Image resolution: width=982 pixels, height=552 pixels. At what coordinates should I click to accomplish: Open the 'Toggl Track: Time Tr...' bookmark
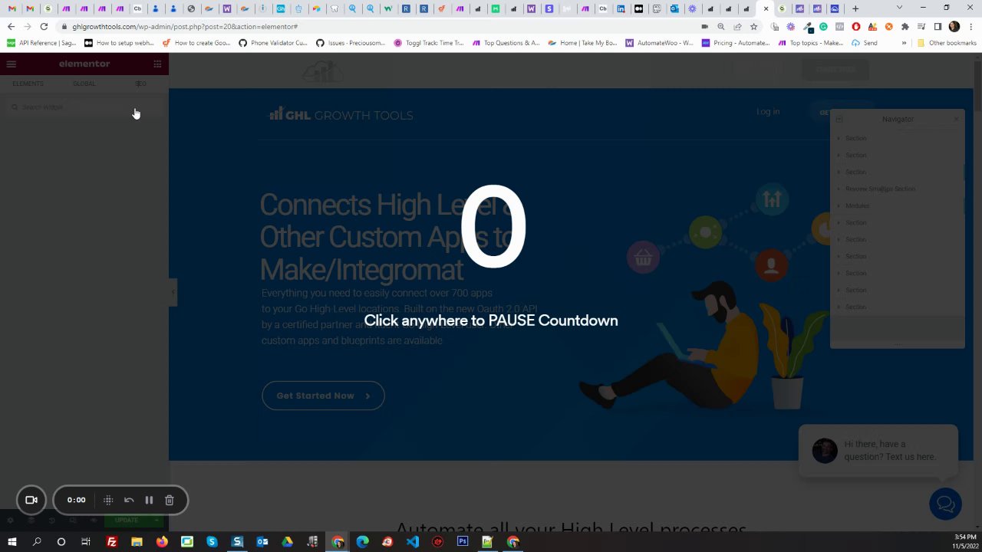[x=429, y=43]
